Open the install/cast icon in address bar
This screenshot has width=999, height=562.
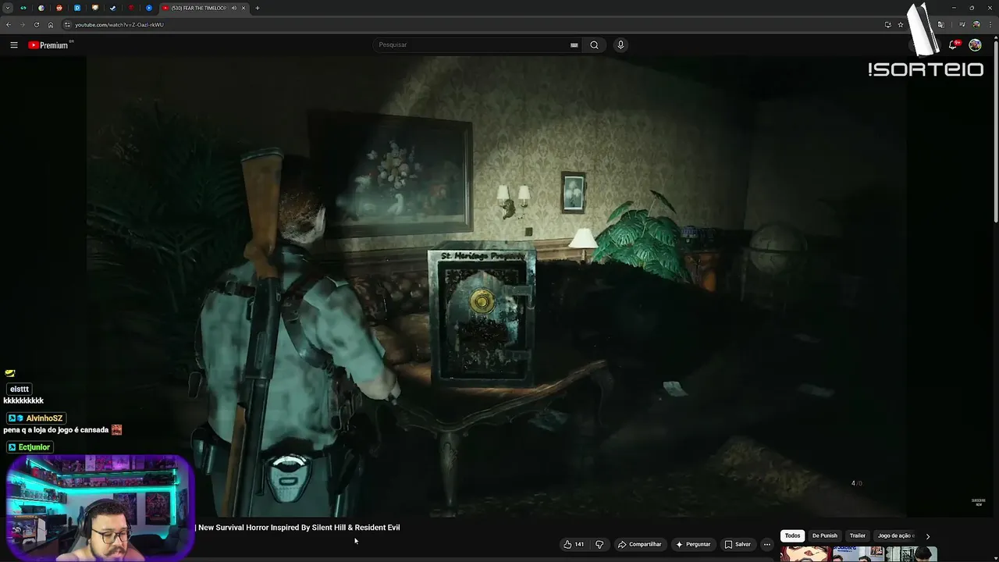coord(887,24)
